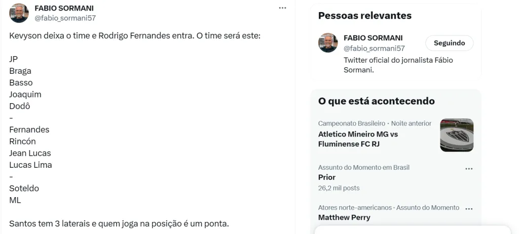This screenshot has width=519, height=234.
Task: Click the @fabio_sormani57 handle in Pessoas relevantes
Action: [x=374, y=49]
